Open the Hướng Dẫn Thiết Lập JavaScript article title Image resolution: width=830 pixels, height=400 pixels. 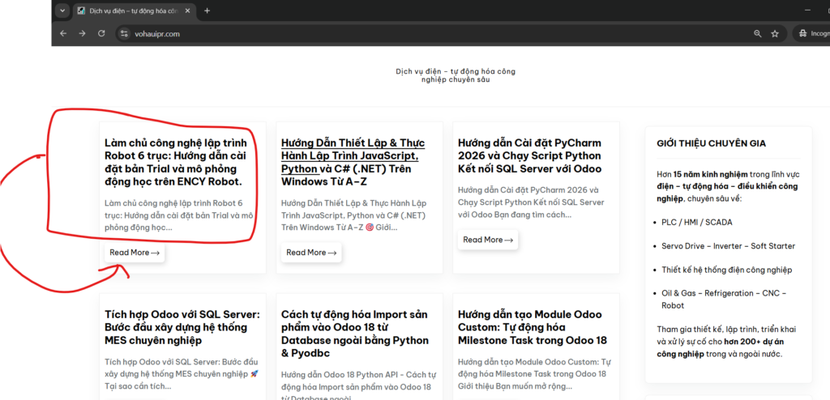pyautogui.click(x=353, y=155)
